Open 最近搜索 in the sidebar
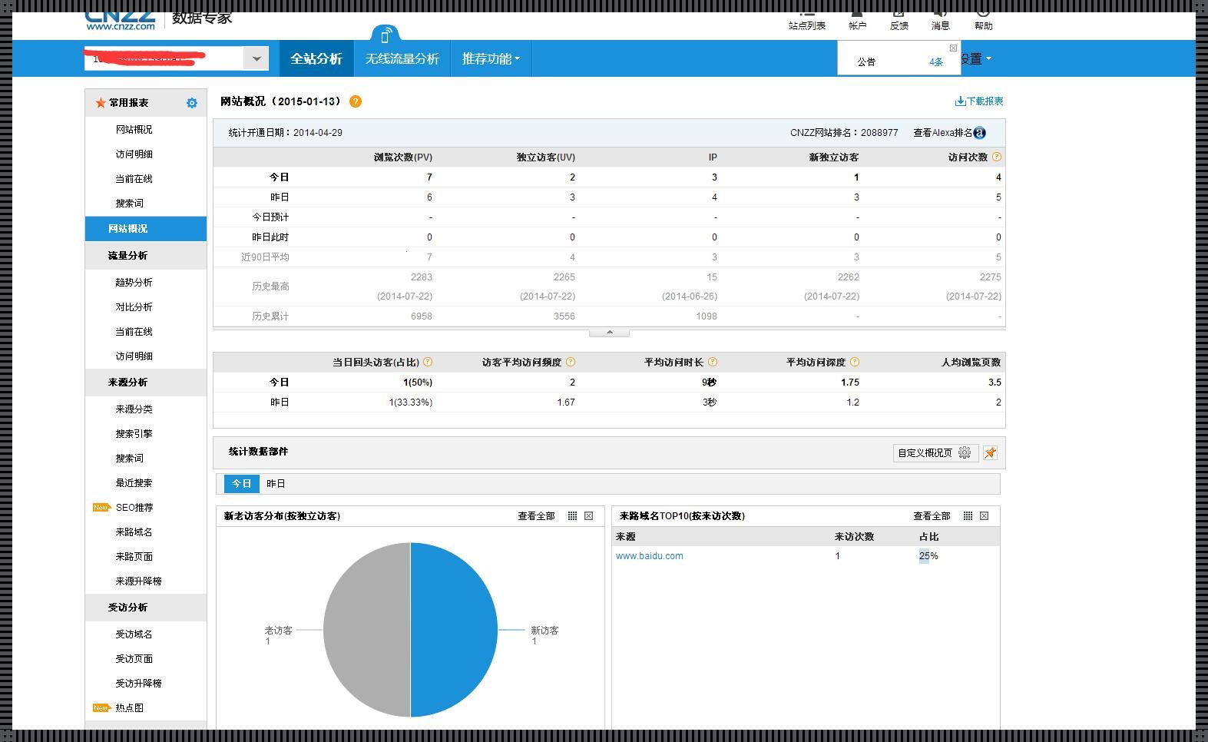The image size is (1208, 742). point(134,483)
